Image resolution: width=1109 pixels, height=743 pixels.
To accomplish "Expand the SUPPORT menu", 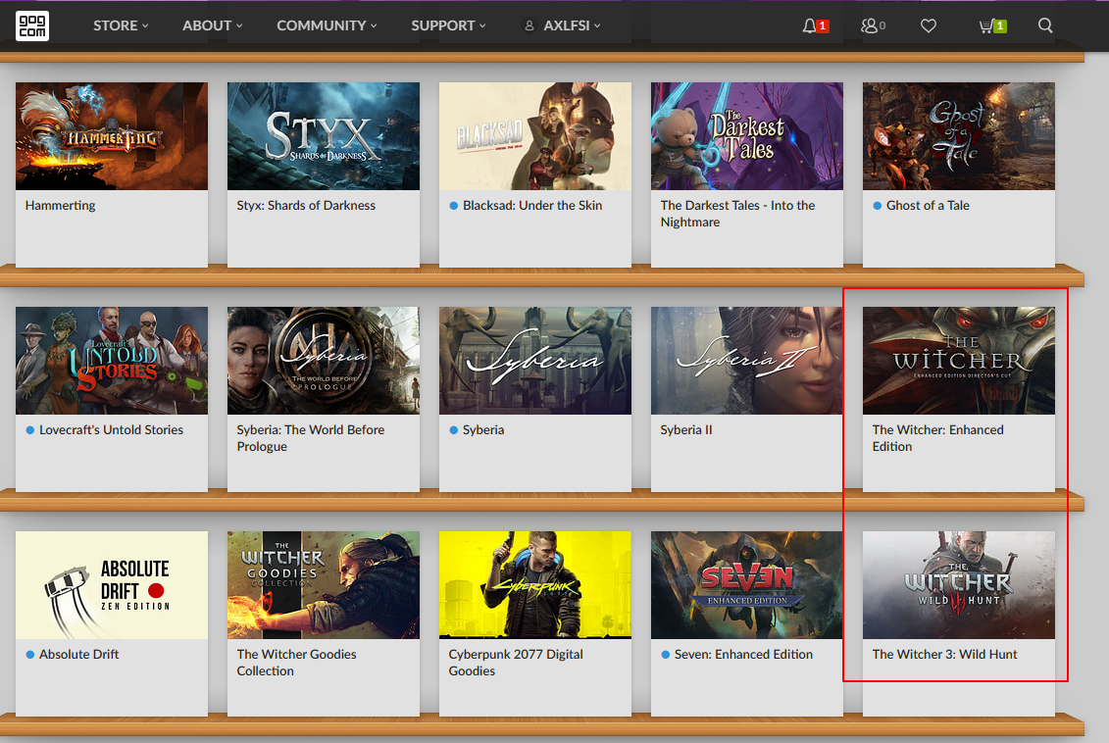I will pyautogui.click(x=448, y=25).
